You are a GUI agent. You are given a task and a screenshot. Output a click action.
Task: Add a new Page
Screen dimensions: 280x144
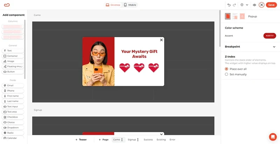[x=104, y=140]
